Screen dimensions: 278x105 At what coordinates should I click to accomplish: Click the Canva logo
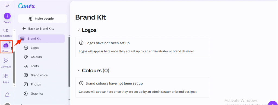tap(27, 6)
